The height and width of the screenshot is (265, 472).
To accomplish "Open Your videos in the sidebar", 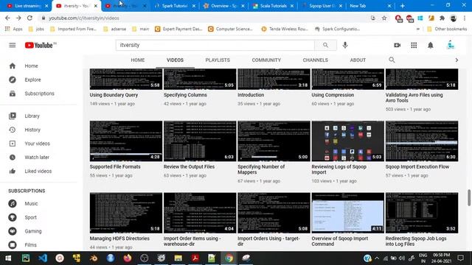I will point(38,144).
